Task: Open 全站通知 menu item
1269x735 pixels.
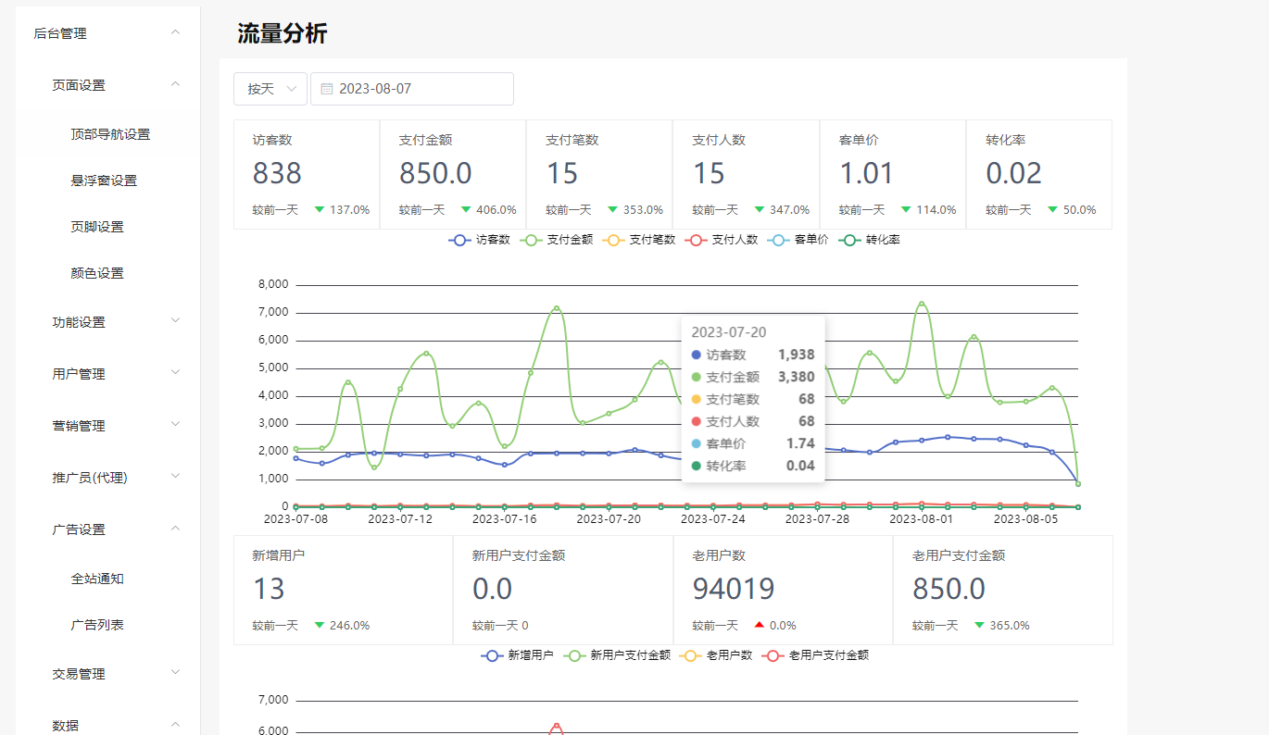Action: point(97,579)
